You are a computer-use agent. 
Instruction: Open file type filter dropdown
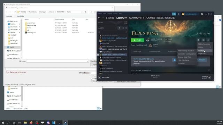(x=93, y=61)
